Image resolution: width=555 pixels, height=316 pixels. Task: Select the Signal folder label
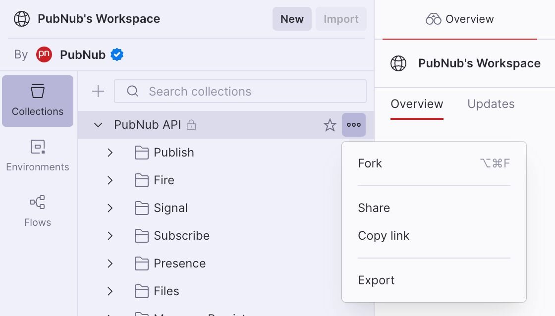click(170, 208)
